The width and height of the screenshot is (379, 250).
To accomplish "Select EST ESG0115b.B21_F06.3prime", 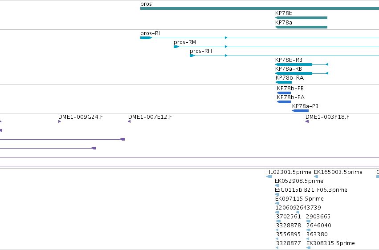I will tap(277, 194).
